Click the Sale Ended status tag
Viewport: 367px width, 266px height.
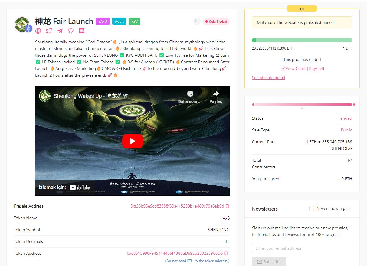tap(216, 22)
